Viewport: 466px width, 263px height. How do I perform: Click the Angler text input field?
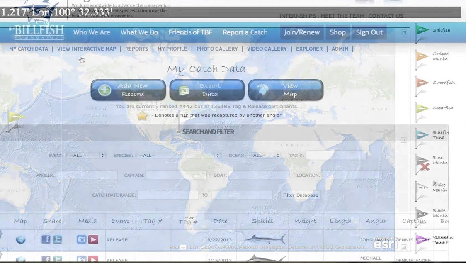86,175
